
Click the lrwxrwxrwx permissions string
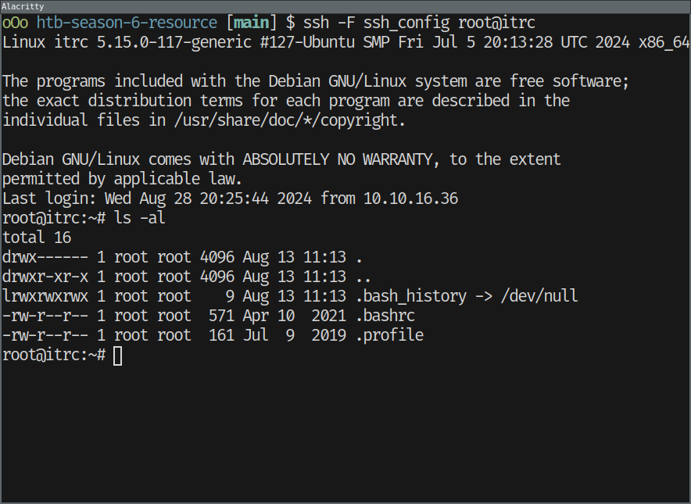tap(45, 296)
